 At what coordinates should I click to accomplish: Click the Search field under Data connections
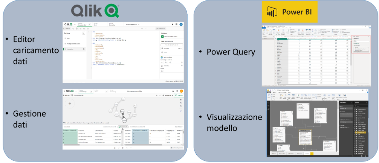click(172, 52)
